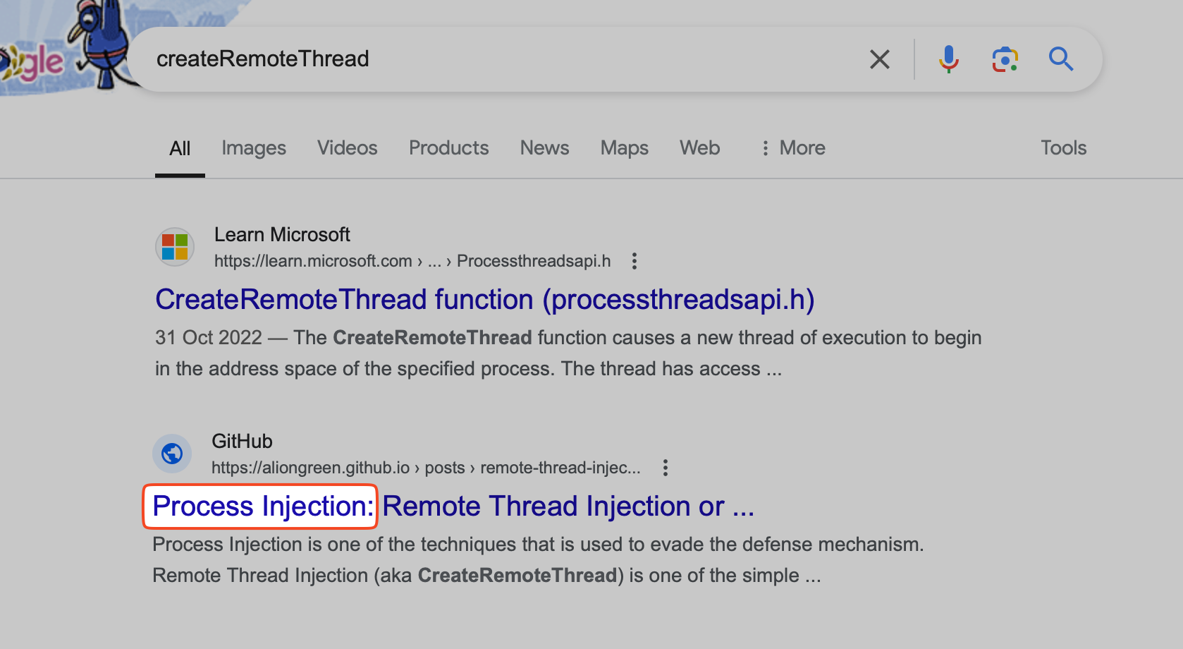Go to the Maps tab
Viewport: 1183px width, 649px height.
tap(624, 148)
